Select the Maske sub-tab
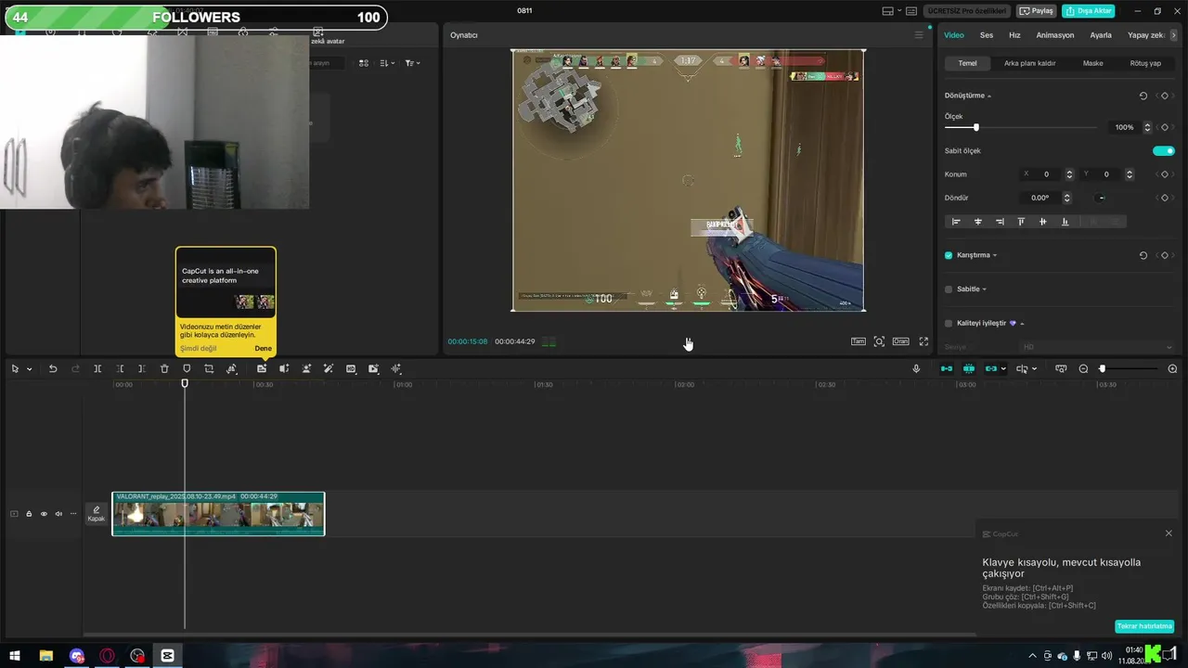1188x668 pixels. coord(1093,63)
